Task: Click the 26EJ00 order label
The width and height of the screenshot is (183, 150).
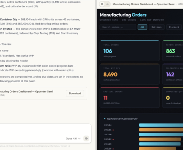Action: click(108, 134)
